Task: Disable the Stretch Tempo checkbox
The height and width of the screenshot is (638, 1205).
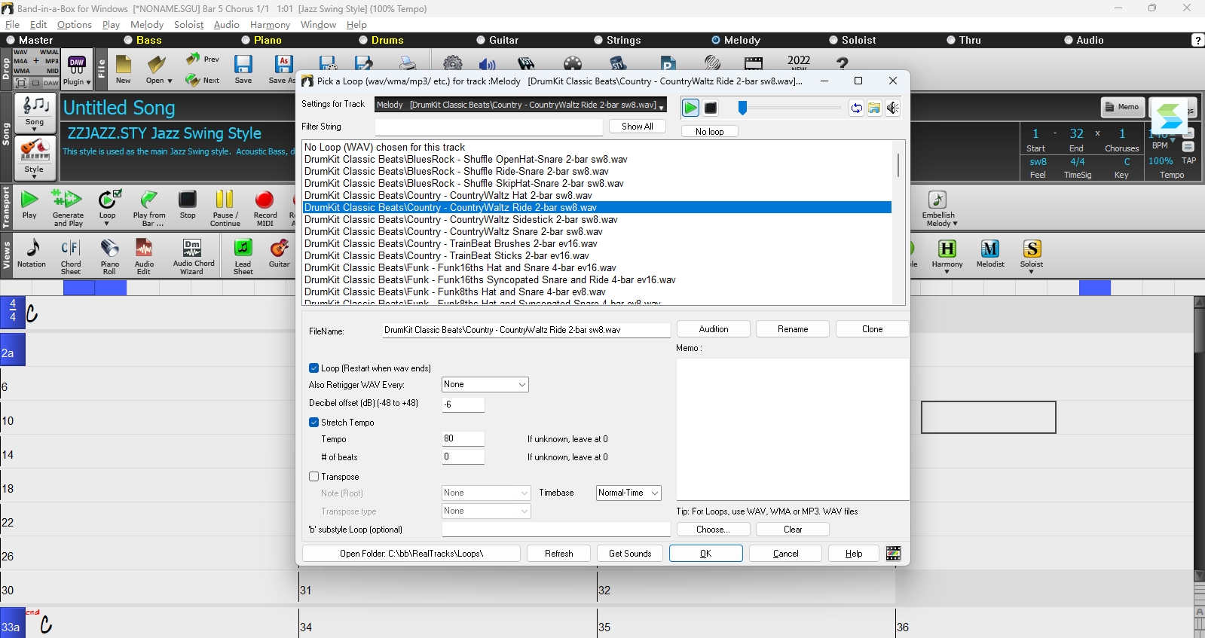Action: [x=313, y=423]
